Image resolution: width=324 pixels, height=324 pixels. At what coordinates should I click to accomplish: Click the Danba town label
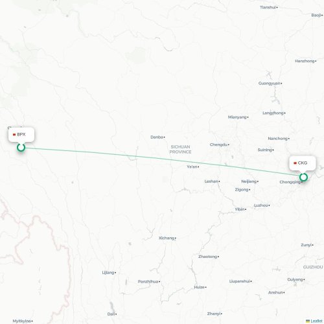[157, 137]
